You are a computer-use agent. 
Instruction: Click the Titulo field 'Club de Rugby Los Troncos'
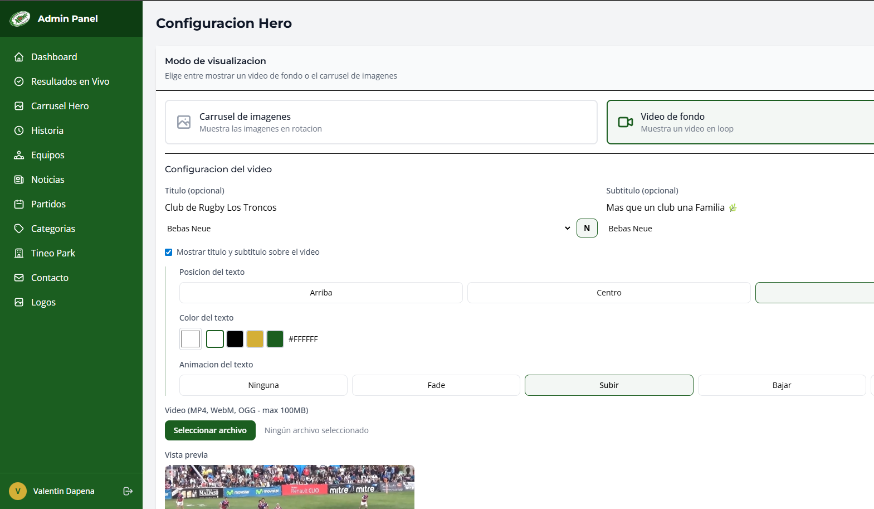tap(381, 207)
